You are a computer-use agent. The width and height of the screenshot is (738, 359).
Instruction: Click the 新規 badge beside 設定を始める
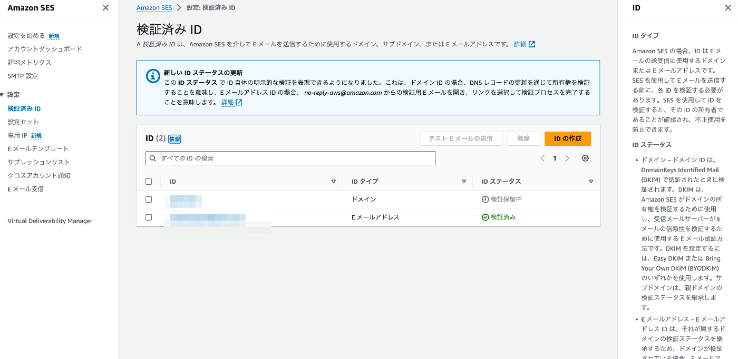click(x=54, y=36)
